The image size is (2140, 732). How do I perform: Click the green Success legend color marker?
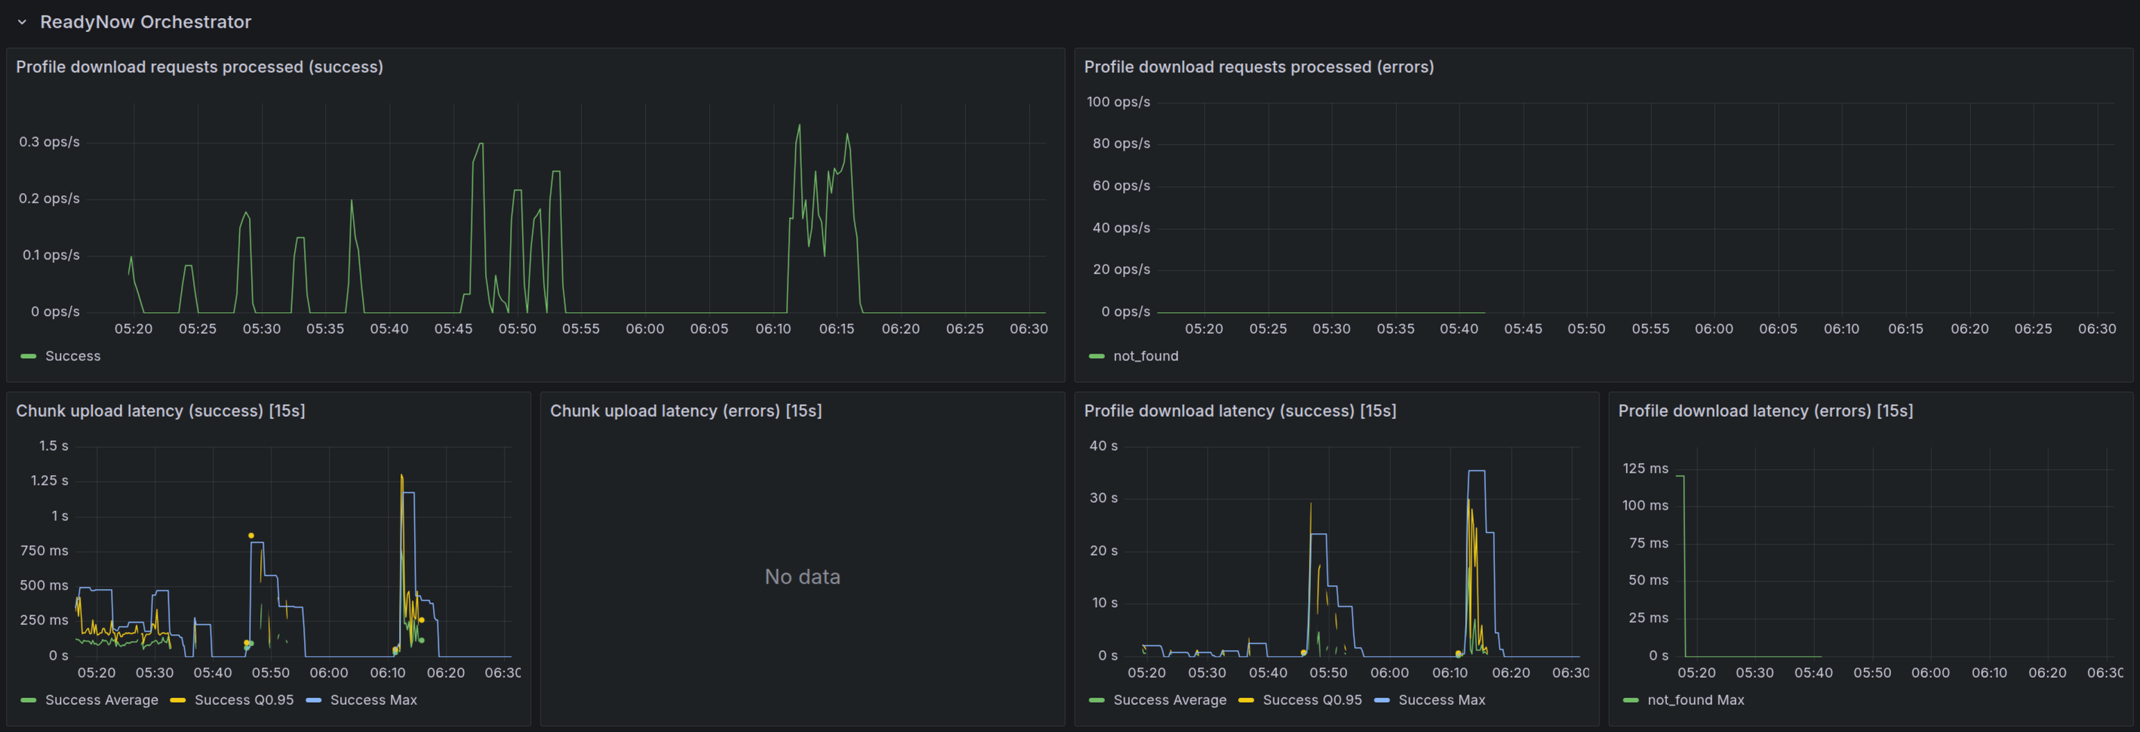coord(27,355)
